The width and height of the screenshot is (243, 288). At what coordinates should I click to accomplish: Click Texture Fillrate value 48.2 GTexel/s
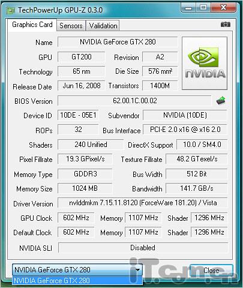coord(197,159)
